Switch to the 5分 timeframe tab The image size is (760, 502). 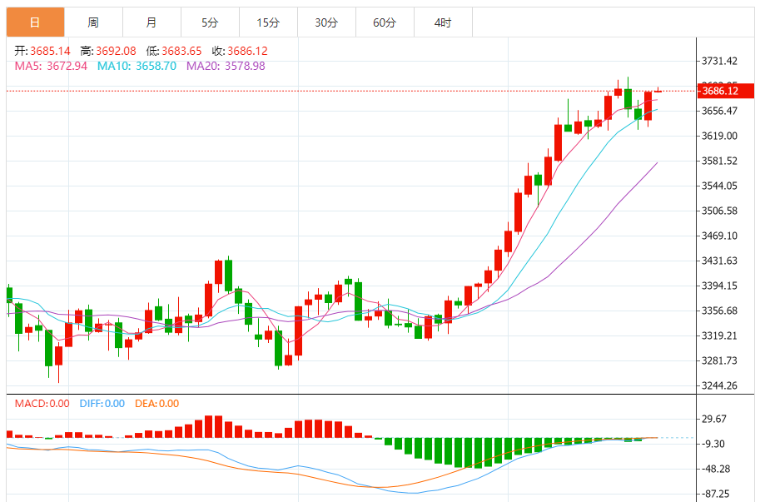point(210,22)
